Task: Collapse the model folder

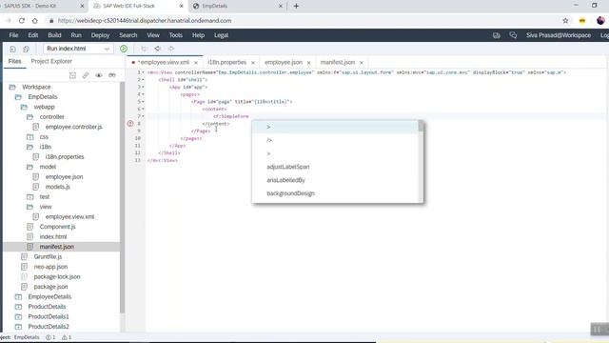Action: pos(29,167)
